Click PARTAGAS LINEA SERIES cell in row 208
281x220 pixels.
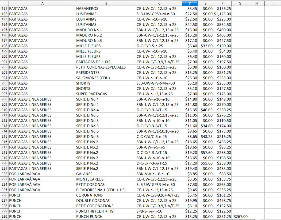(42, 99)
